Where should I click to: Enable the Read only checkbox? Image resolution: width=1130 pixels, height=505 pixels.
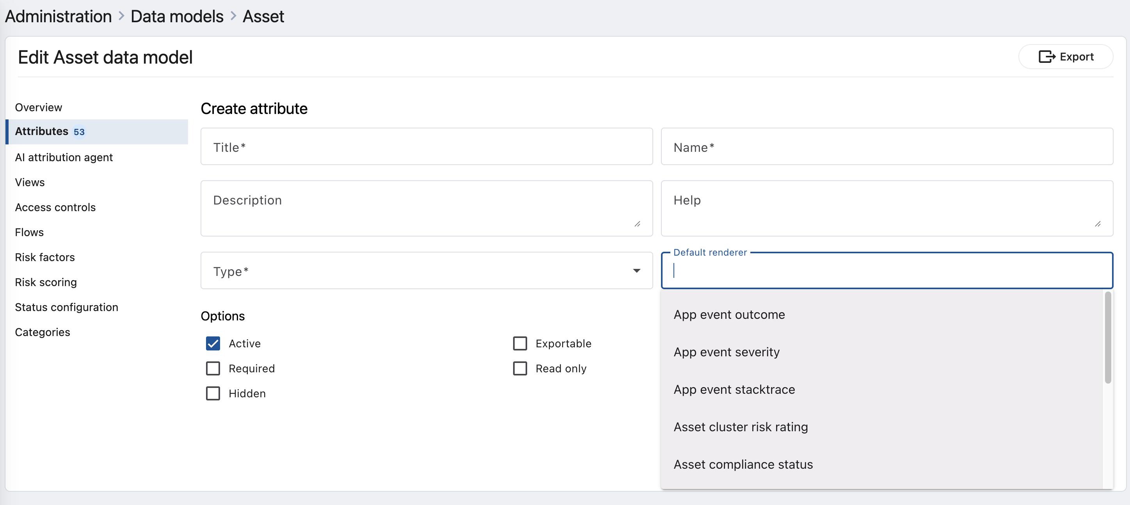click(520, 368)
